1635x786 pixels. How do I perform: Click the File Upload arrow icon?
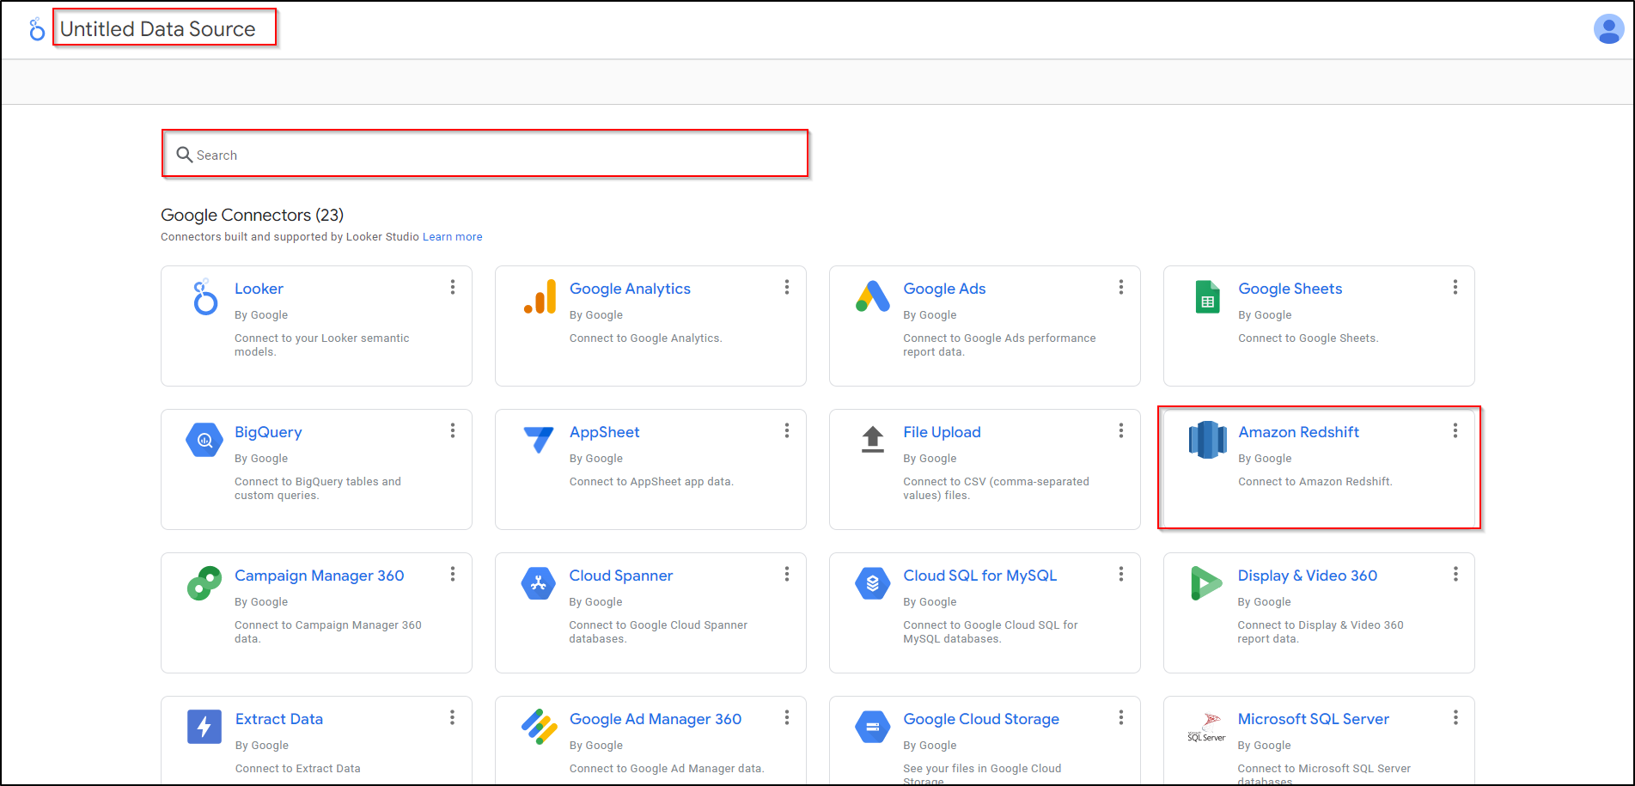(873, 439)
